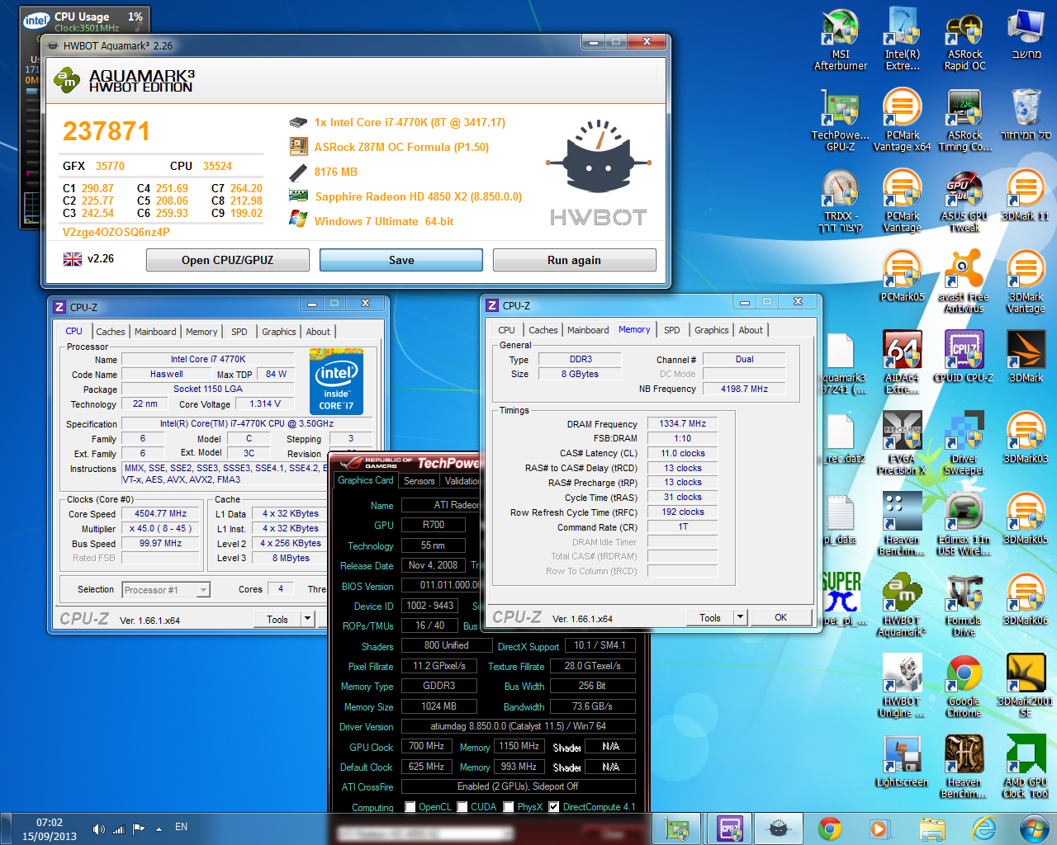Open the PCMark Vantage x64 desktop shortcut
Screen dimensions: 1057x845
coord(903,120)
